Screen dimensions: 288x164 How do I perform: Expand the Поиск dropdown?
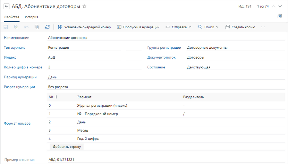coord(208,27)
